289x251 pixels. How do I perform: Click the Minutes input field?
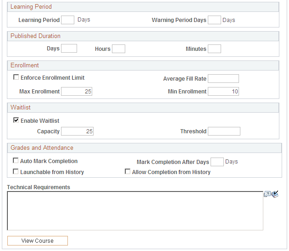[x=214, y=49]
